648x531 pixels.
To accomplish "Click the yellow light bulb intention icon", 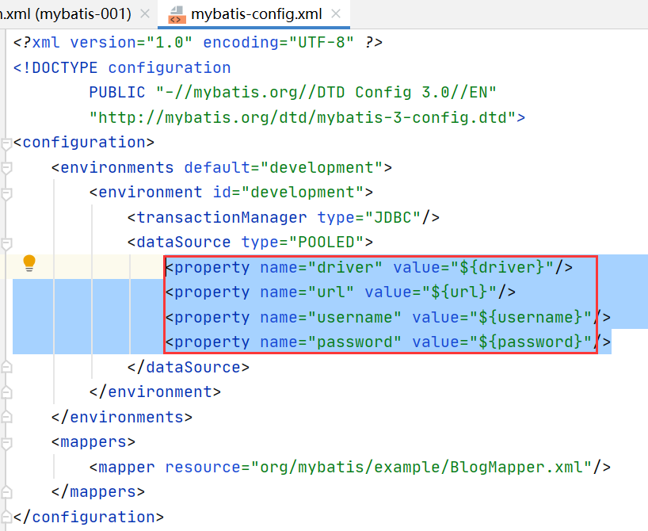I will (x=29, y=262).
